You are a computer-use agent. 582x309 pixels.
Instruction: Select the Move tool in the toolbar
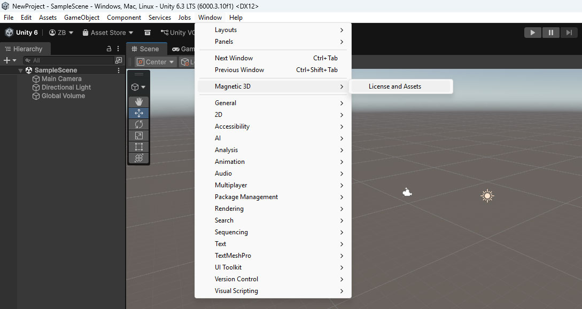[x=138, y=113]
